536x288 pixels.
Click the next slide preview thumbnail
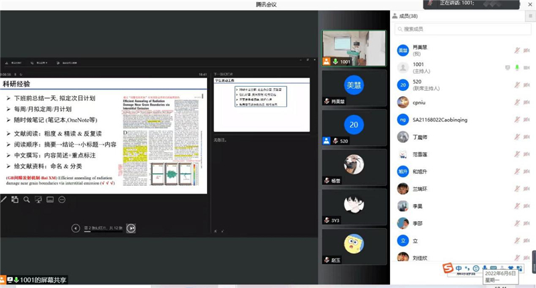(x=261, y=104)
